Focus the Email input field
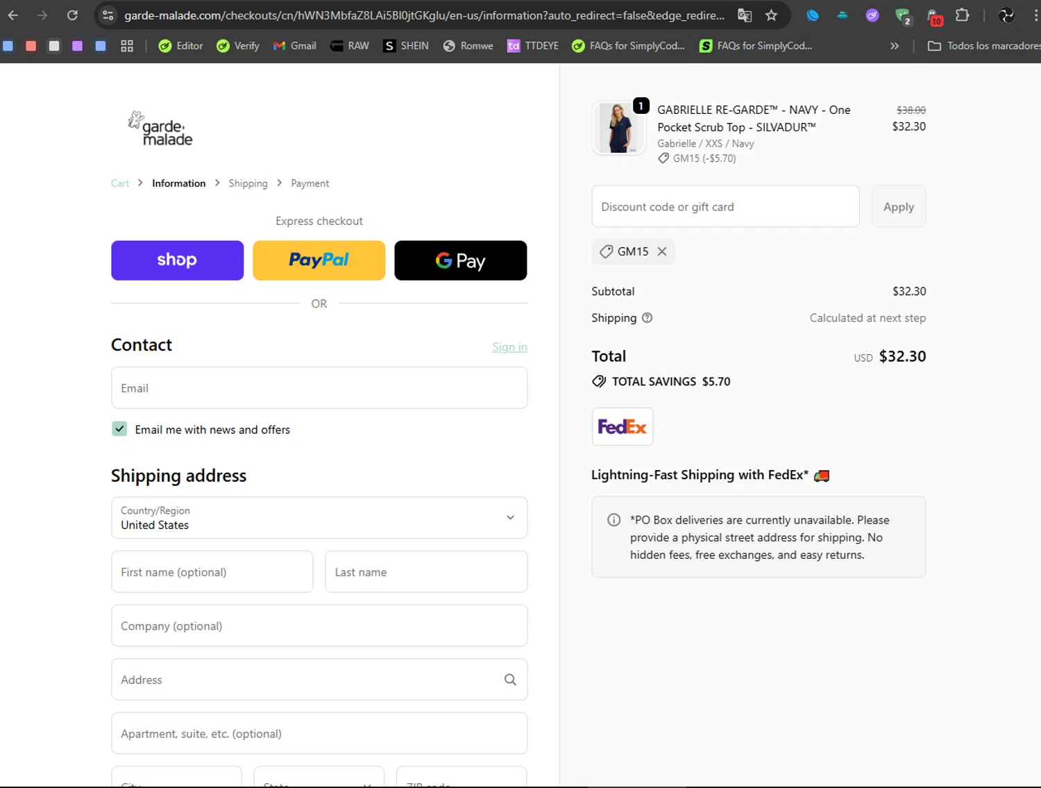Screen dimensions: 1041x788 click(319, 388)
